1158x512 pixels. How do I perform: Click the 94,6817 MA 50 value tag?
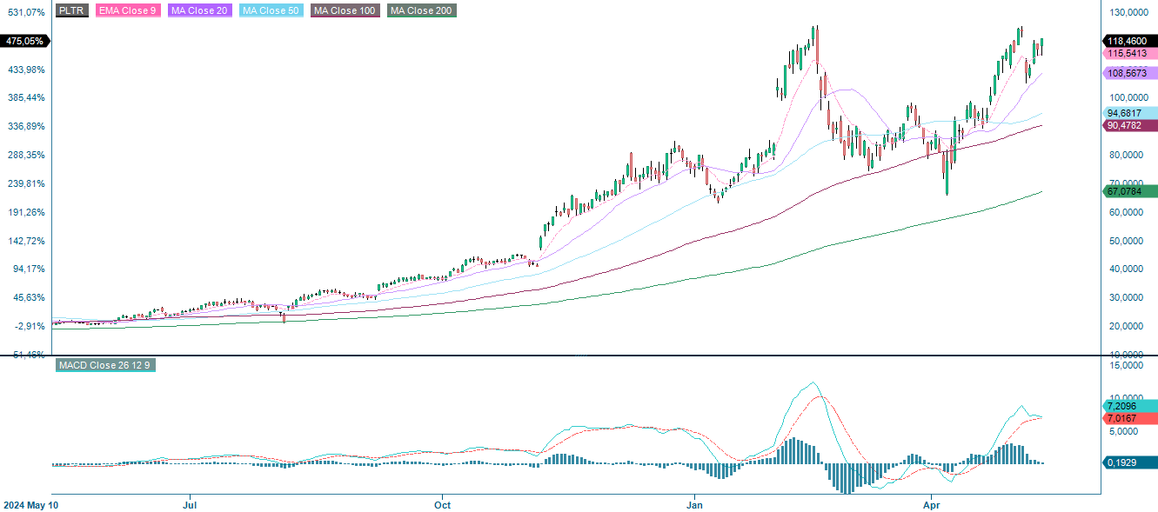(x=1130, y=113)
